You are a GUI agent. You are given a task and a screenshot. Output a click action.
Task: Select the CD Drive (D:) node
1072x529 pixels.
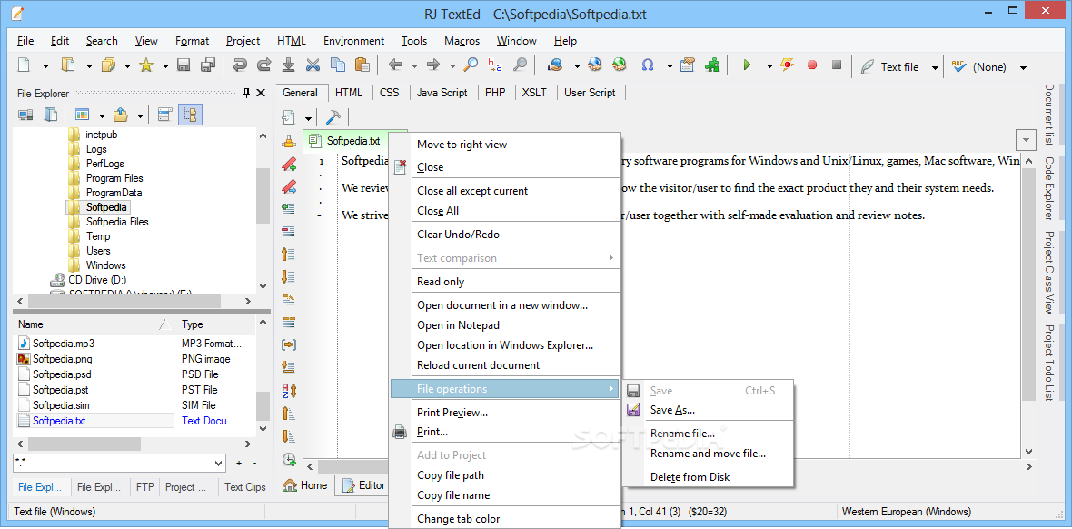[97, 279]
